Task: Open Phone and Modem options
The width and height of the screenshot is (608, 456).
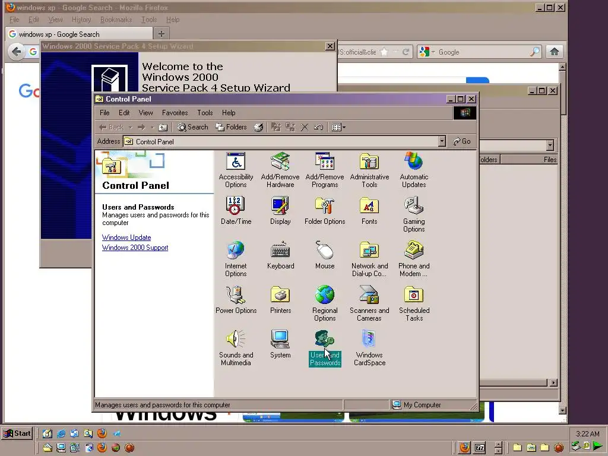Action: click(x=414, y=259)
